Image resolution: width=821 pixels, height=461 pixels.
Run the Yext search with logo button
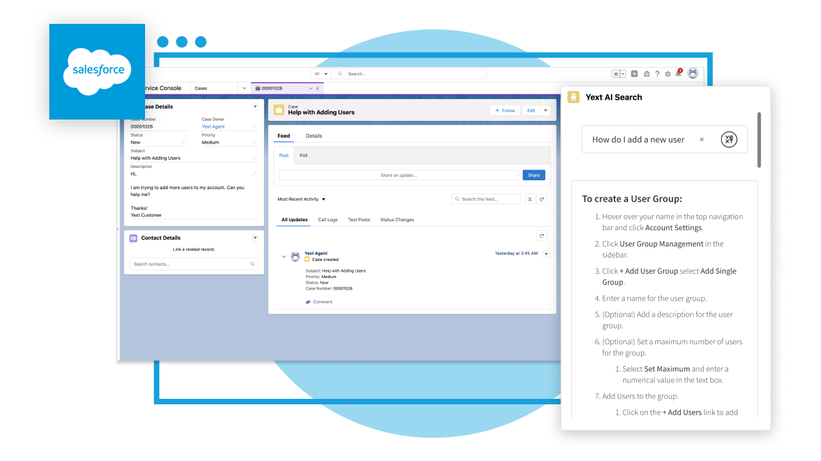coord(729,139)
